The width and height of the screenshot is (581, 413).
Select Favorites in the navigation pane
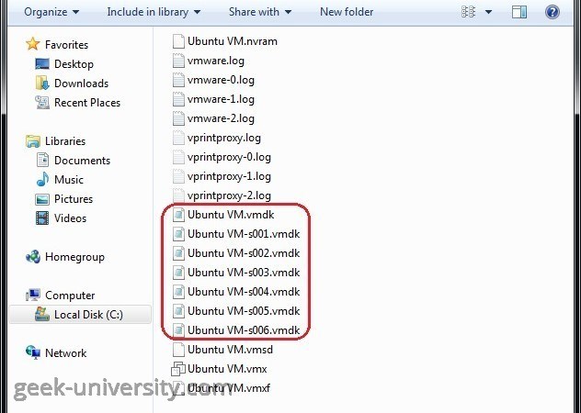[67, 45]
